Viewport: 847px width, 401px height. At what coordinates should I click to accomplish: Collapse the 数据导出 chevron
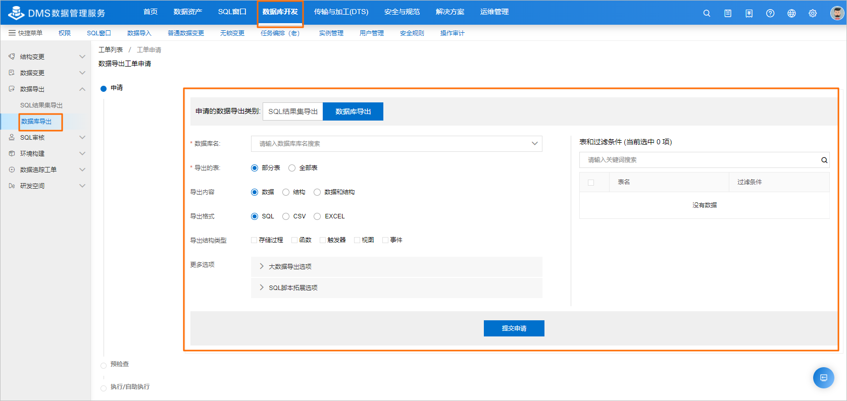[82, 89]
